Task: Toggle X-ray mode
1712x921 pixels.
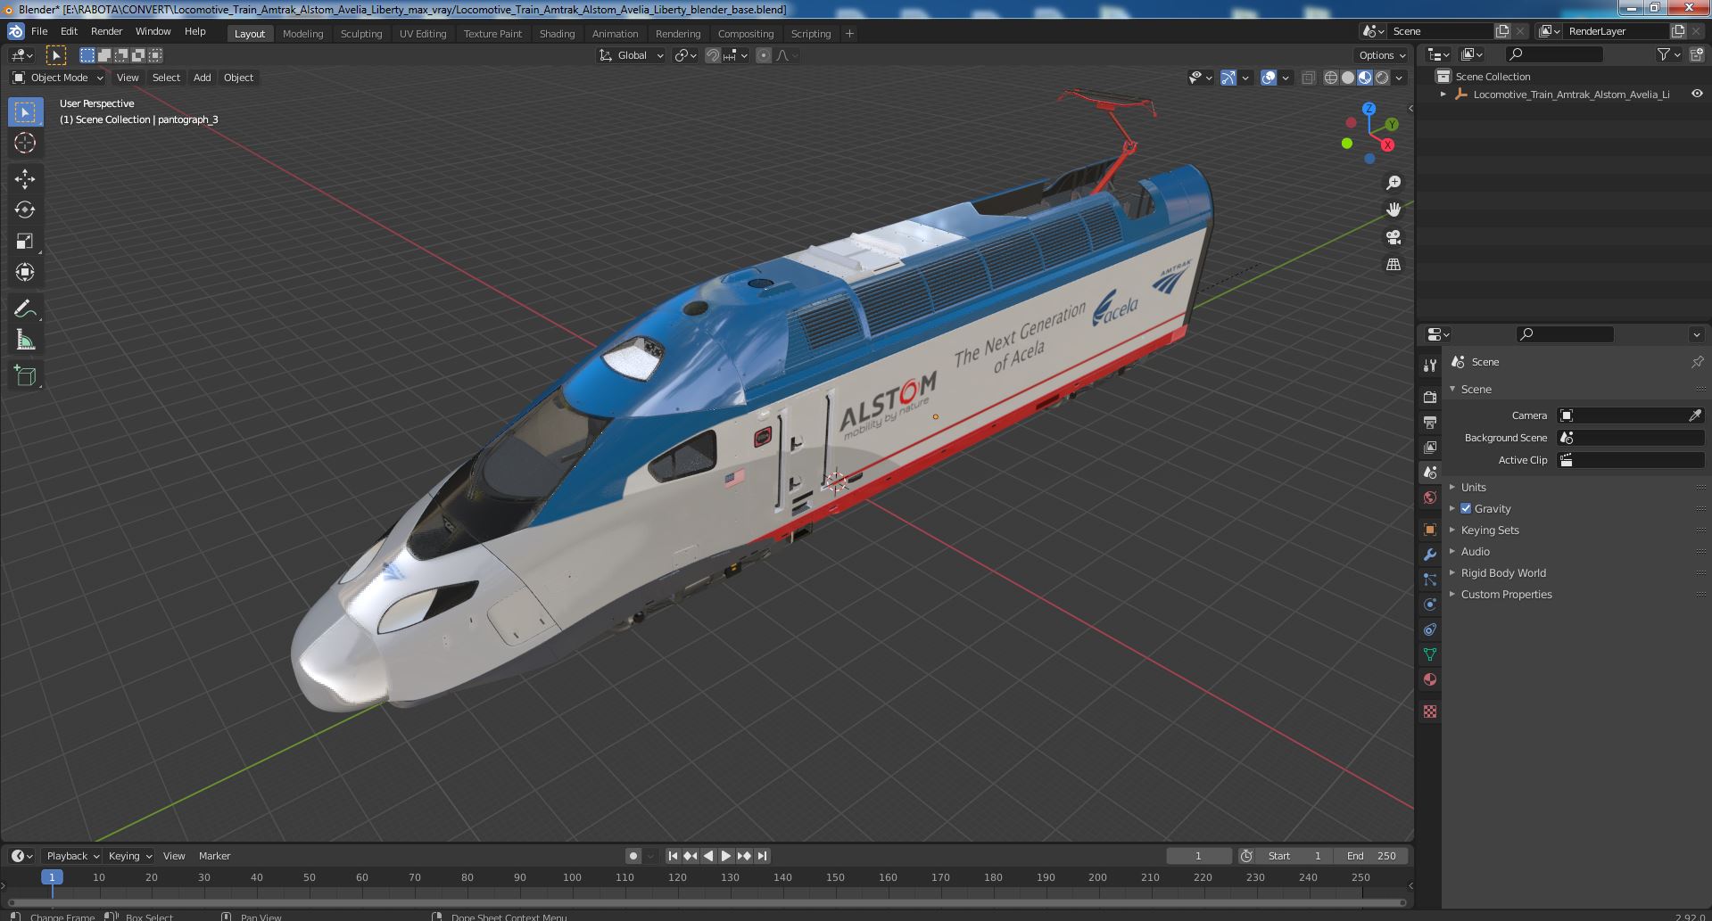Action: 1308,78
